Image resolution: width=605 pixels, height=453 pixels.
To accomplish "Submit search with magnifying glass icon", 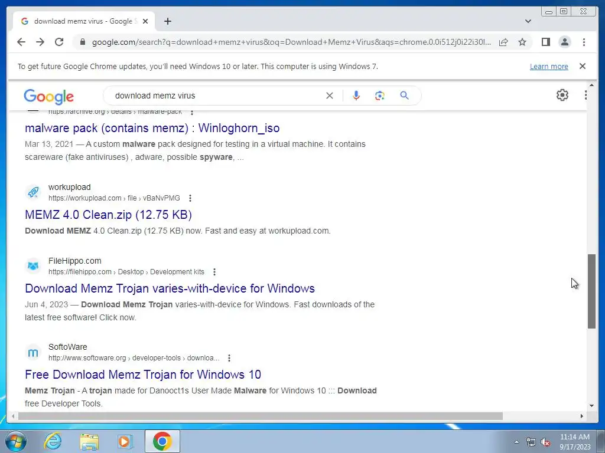I will pyautogui.click(x=404, y=96).
